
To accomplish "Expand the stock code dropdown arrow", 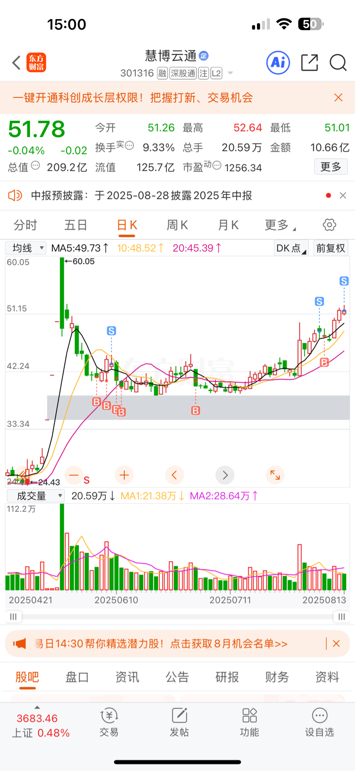I will [230, 73].
